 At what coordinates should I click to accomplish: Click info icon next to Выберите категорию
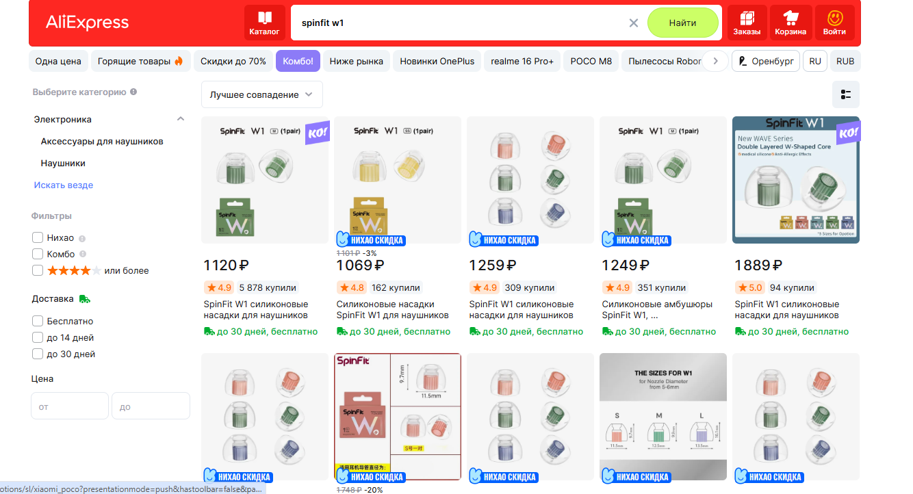[x=133, y=92]
